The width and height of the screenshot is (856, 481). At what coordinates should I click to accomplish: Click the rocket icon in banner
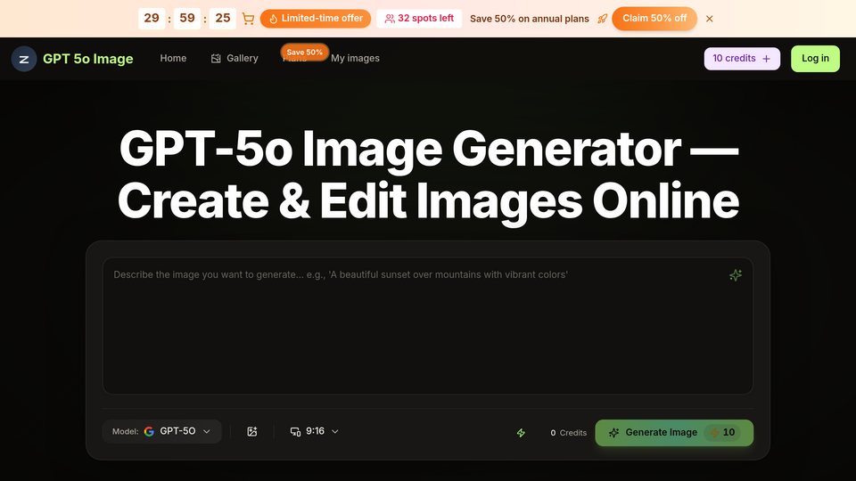[602, 19]
